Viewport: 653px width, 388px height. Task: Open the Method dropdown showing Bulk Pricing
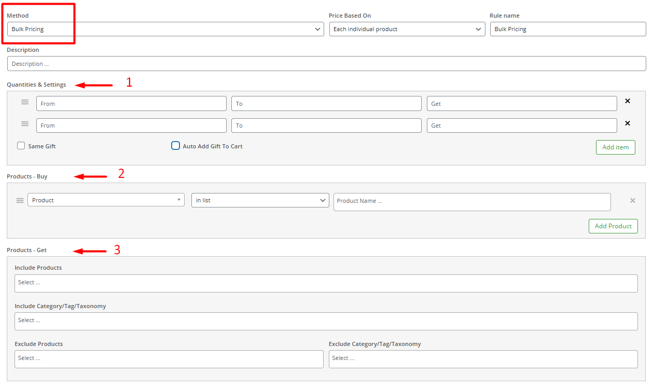[166, 29]
